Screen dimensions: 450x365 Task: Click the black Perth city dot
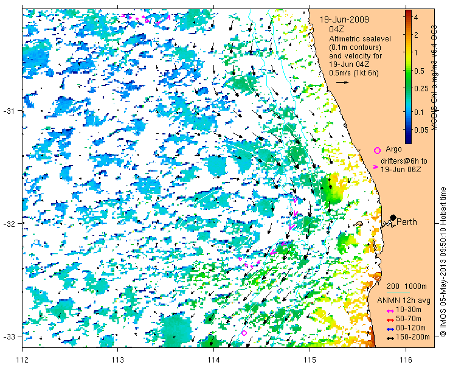(393, 218)
